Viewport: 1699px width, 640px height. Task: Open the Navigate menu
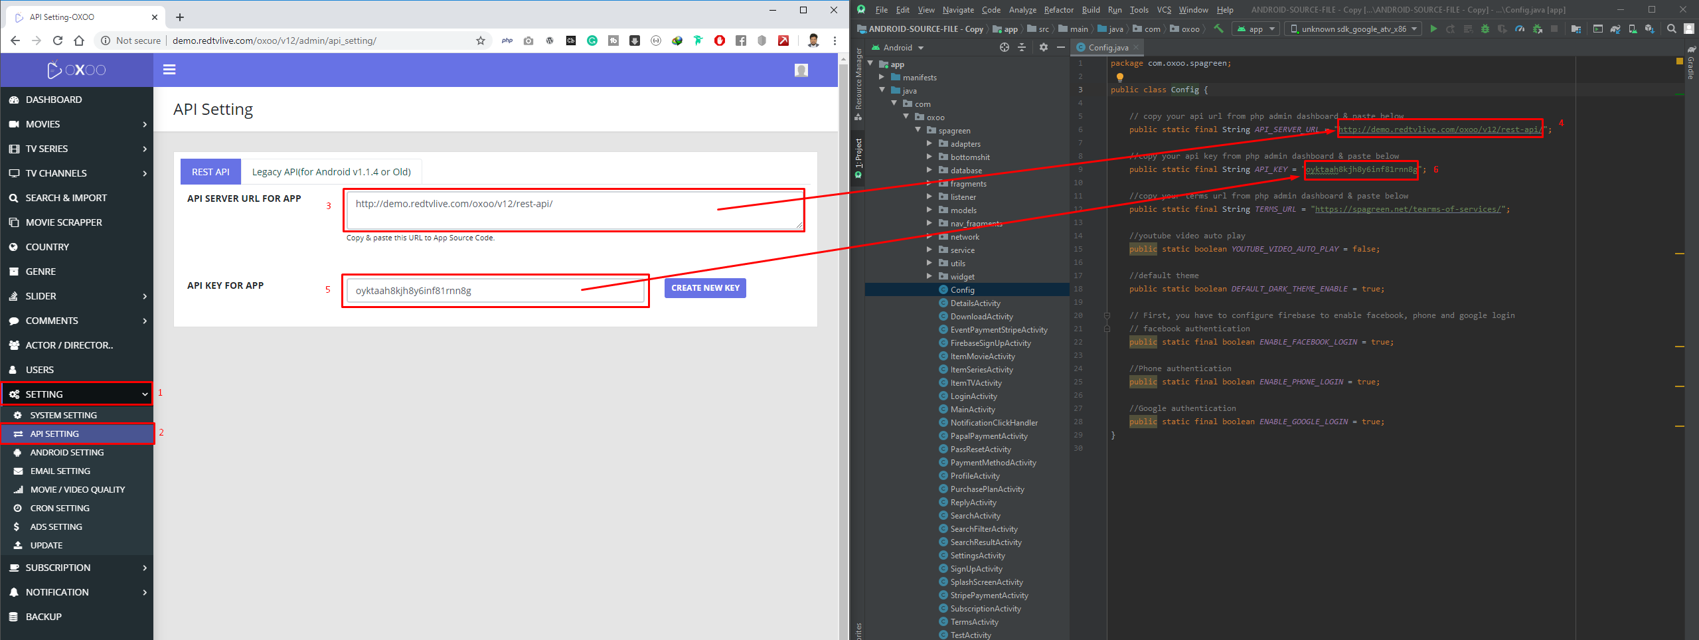(958, 9)
